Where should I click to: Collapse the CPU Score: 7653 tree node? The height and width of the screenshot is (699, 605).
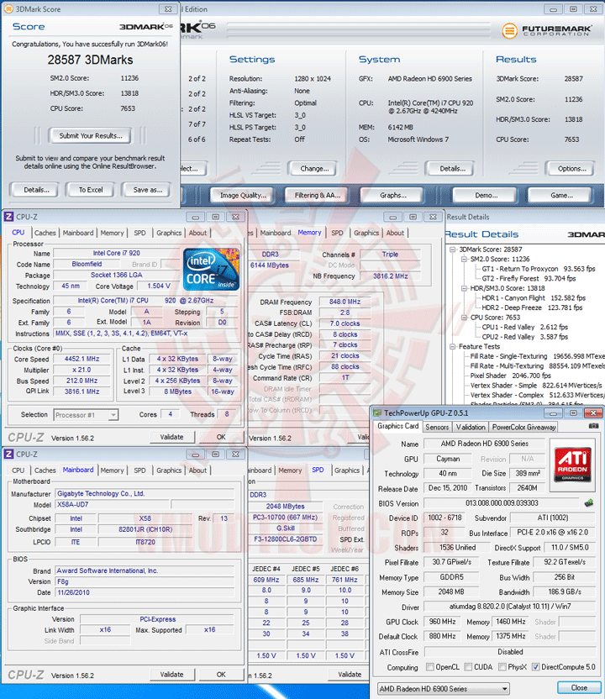pyautogui.click(x=464, y=318)
